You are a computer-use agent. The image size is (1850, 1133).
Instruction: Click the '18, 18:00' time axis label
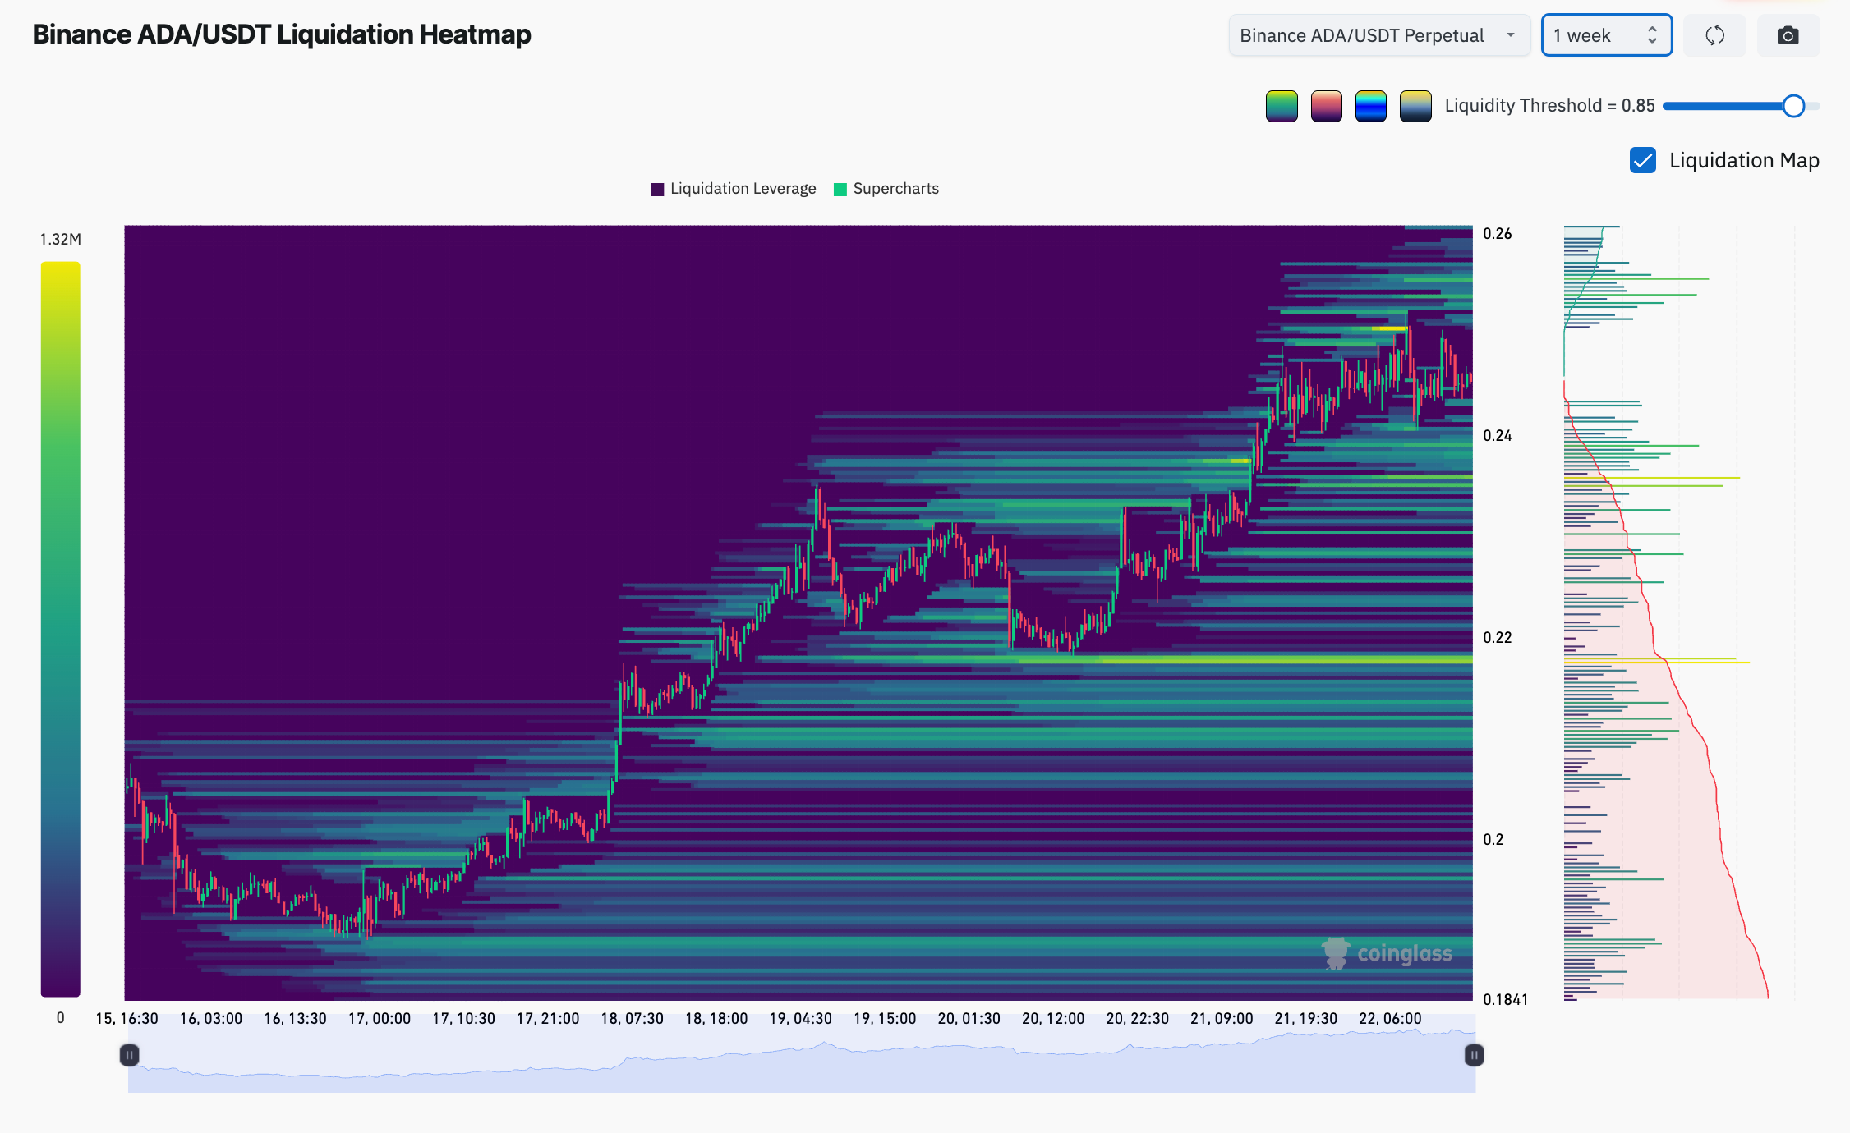click(x=716, y=1019)
